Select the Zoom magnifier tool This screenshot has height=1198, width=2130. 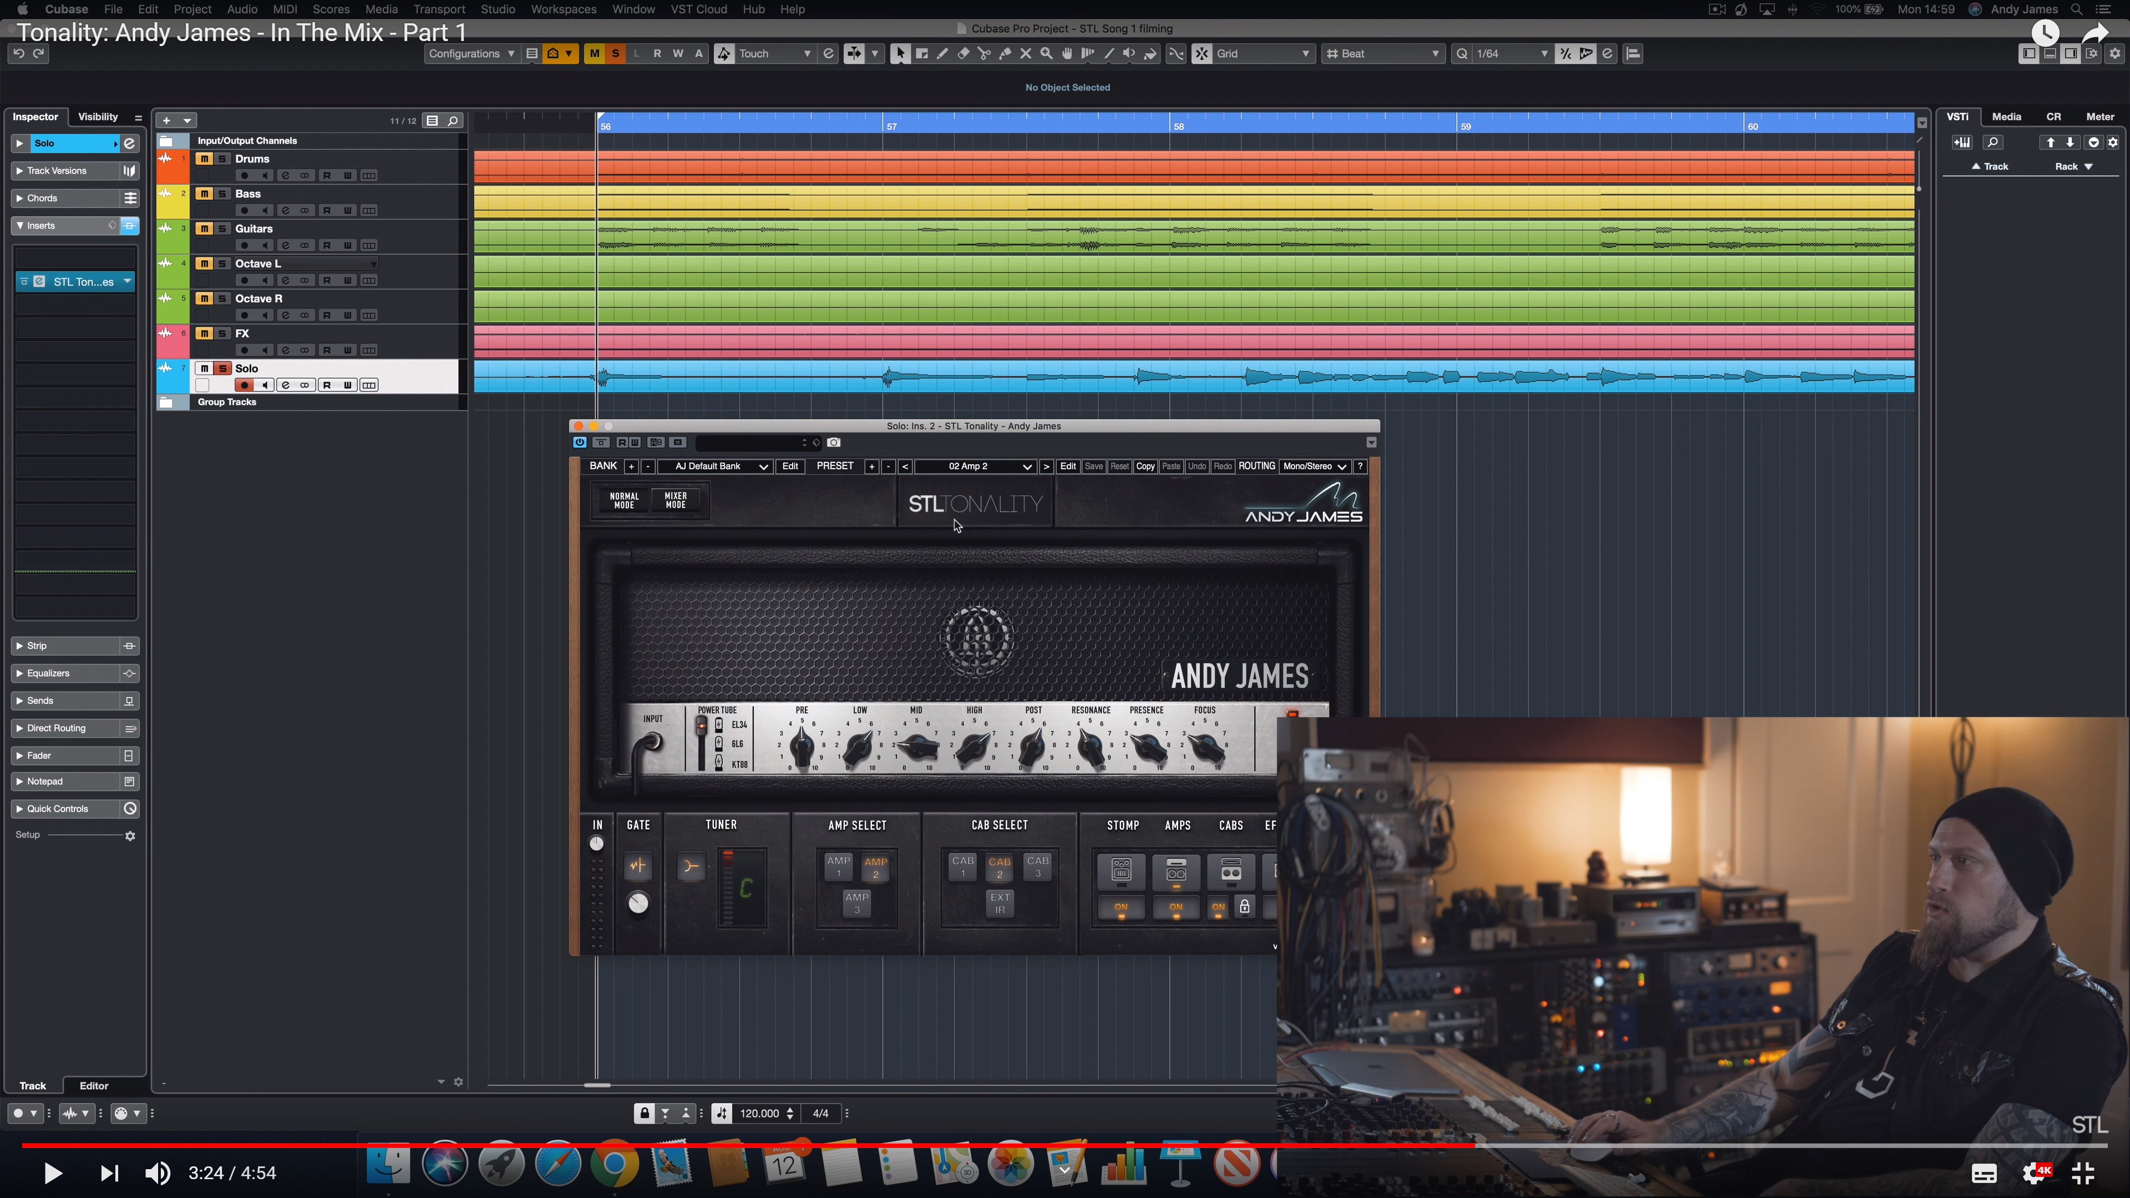coord(1046,54)
